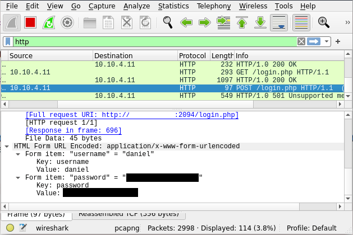Collapse the password form item

[x=18, y=178]
